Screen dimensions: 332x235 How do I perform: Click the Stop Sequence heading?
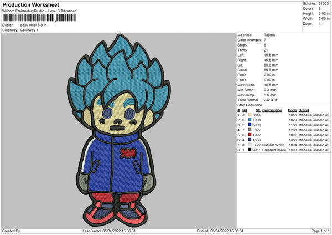tap(250, 105)
